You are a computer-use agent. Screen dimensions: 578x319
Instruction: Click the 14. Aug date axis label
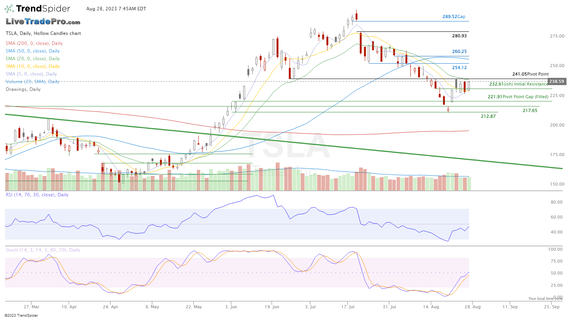pyautogui.click(x=431, y=307)
